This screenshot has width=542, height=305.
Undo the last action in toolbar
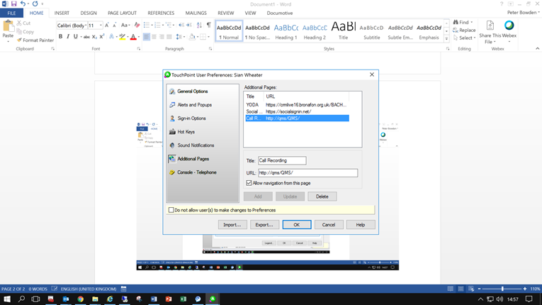pos(23,4)
